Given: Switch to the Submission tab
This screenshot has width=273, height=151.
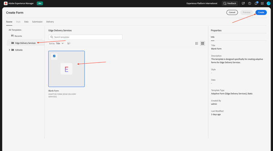Looking at the screenshot, I should click(x=37, y=22).
